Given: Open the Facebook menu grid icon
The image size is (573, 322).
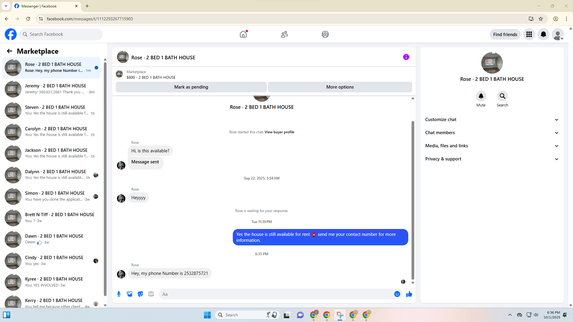Looking at the screenshot, I should (x=529, y=34).
